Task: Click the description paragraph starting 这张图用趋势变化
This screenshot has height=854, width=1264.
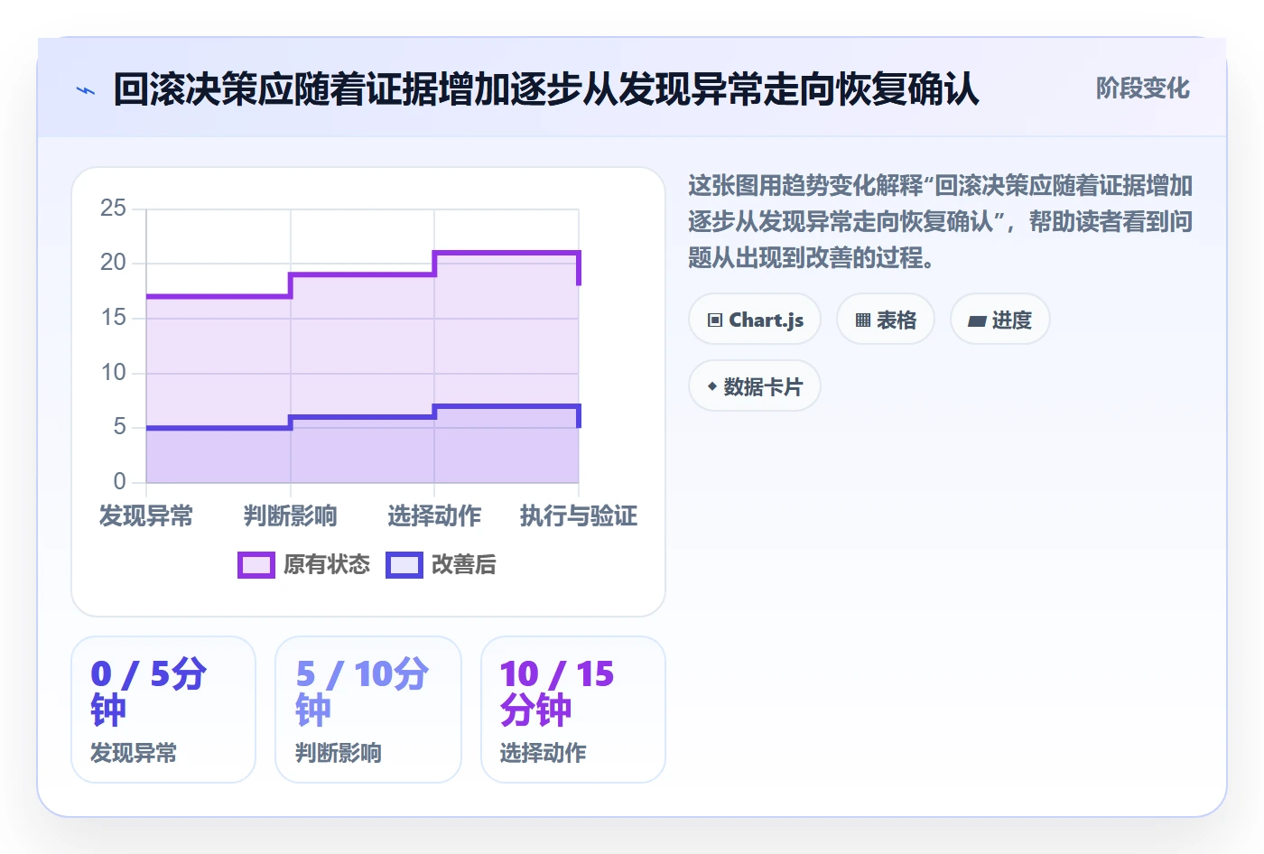Action: (x=941, y=222)
